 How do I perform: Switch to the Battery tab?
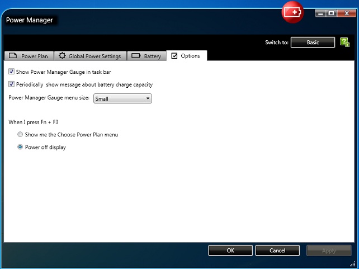coord(147,56)
